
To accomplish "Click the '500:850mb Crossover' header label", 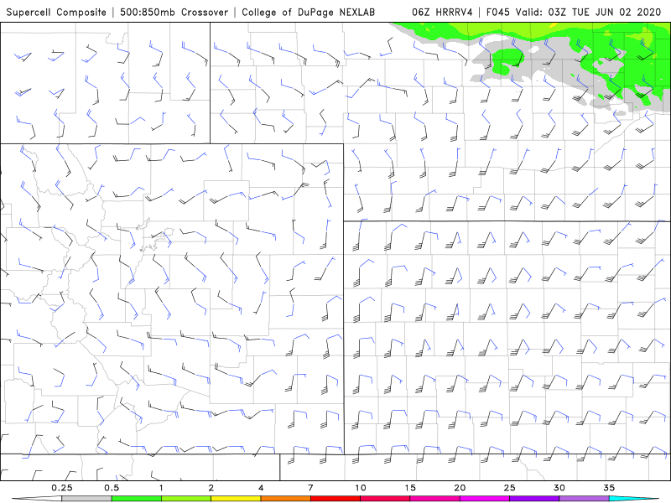I will (x=174, y=13).
